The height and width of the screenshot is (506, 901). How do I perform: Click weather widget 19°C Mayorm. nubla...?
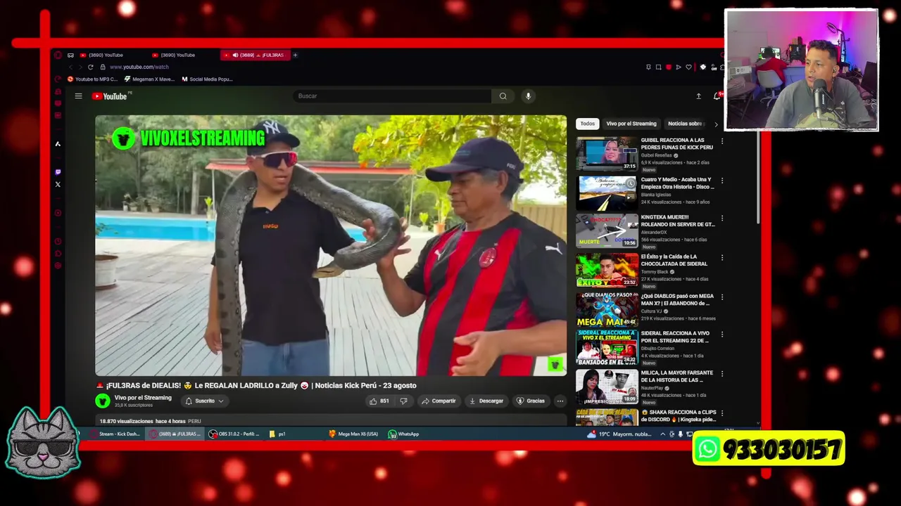coord(619,434)
